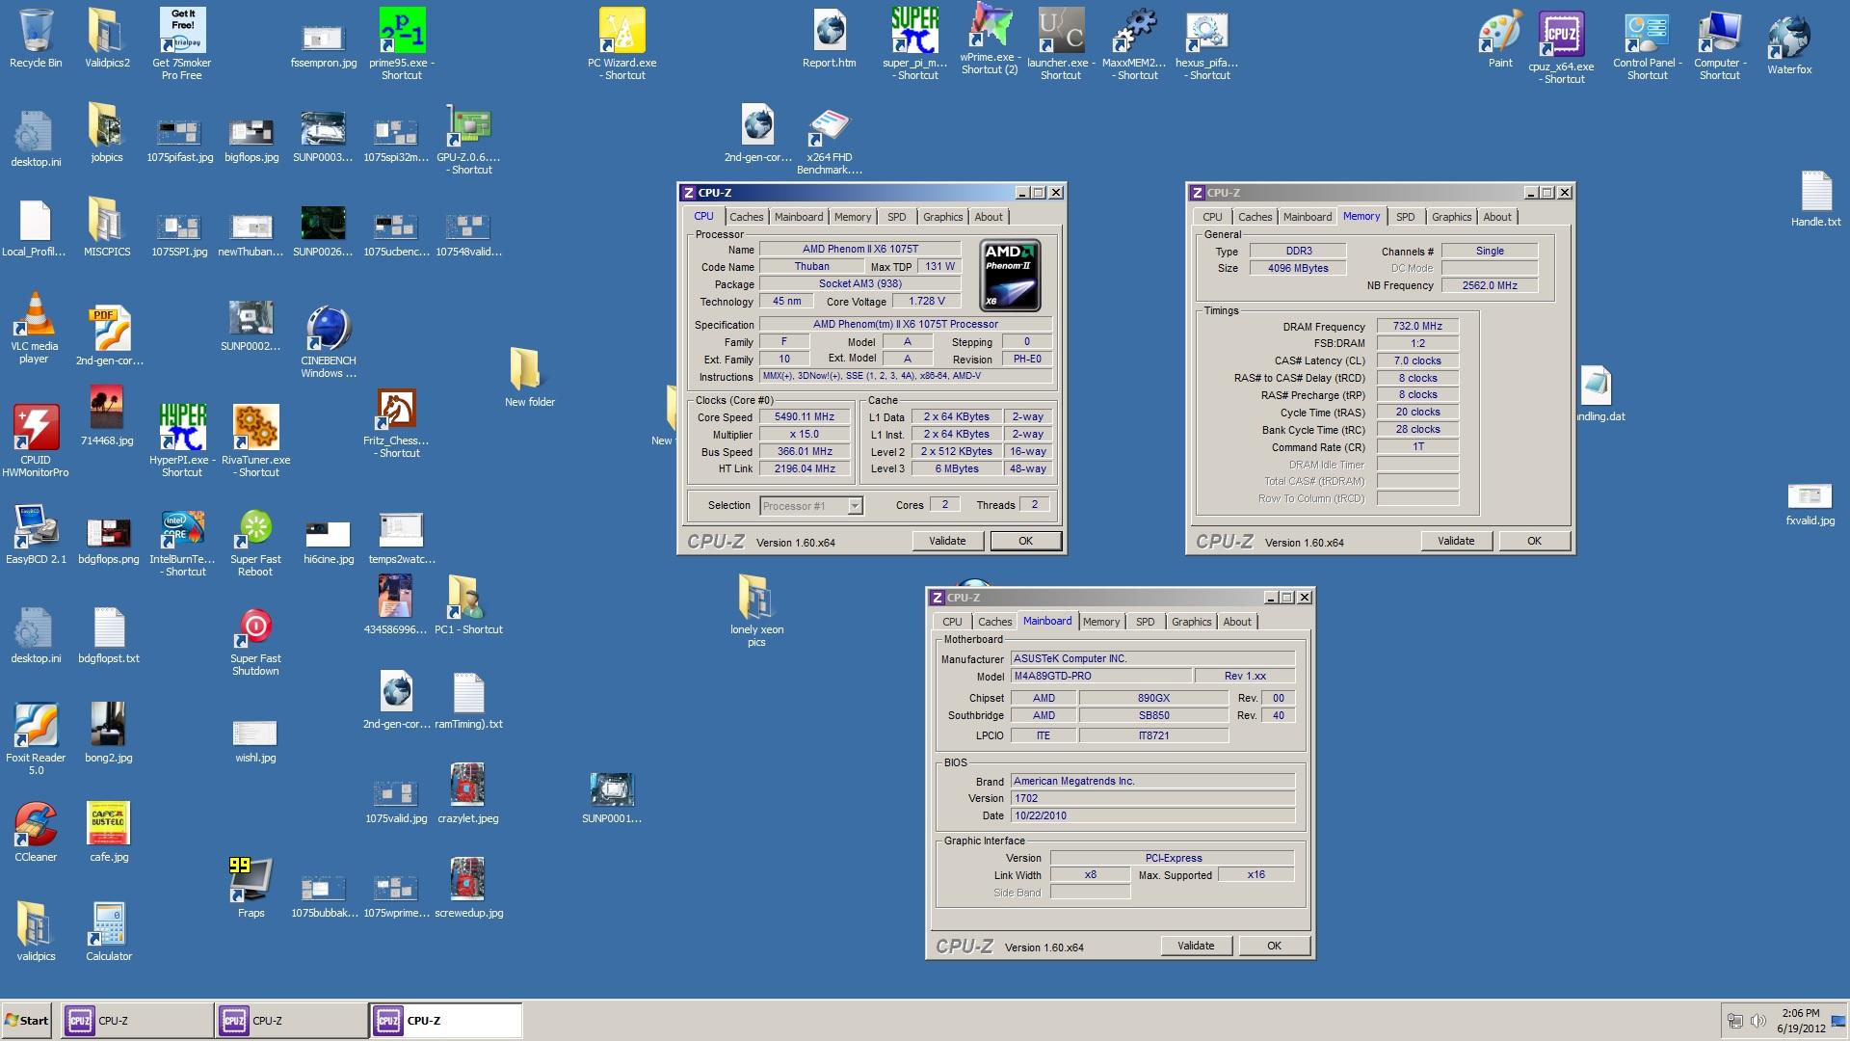The width and height of the screenshot is (1850, 1041).
Task: Launch the Waterfox browser icon
Action: point(1789,44)
